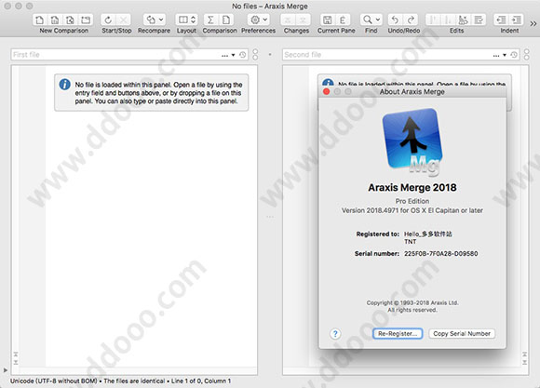The image size is (540, 388).
Task: Open Preferences gear icon
Action: pyautogui.click(x=255, y=20)
